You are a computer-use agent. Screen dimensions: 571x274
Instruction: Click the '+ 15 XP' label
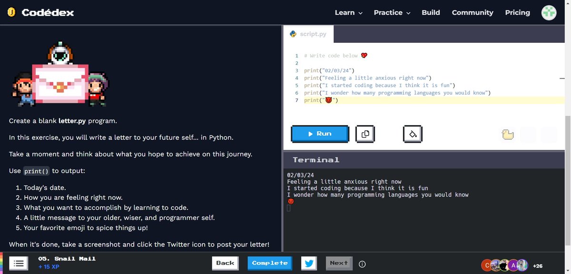49,267
